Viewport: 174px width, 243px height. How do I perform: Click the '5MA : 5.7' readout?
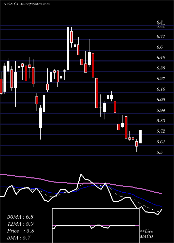point(19,237)
